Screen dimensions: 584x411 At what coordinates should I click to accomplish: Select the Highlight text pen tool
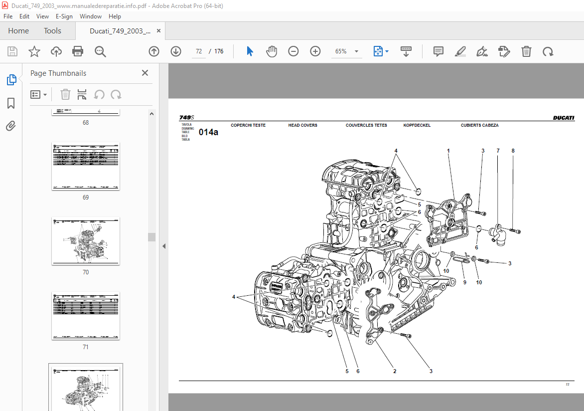coord(460,51)
